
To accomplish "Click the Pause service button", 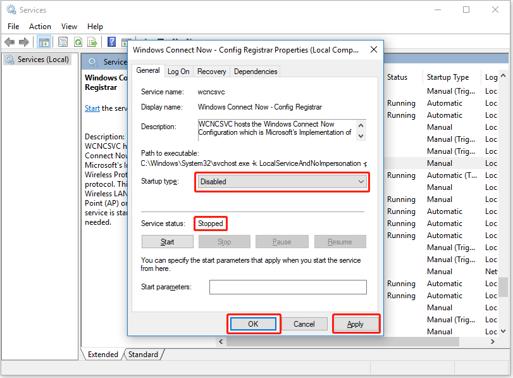I will [281, 242].
